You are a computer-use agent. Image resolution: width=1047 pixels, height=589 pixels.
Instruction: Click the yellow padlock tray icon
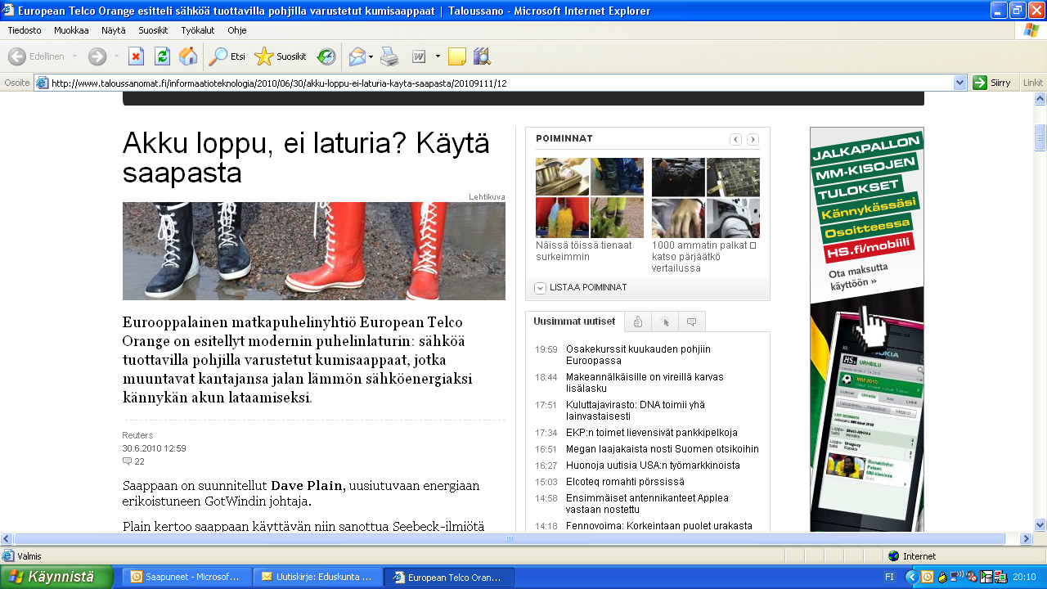point(942,577)
